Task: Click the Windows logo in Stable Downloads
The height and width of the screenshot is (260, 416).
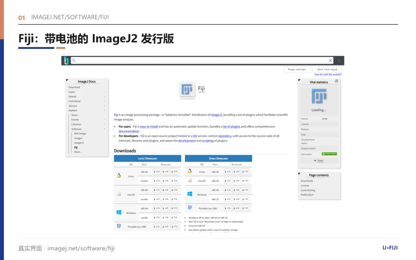Action: 190,194
